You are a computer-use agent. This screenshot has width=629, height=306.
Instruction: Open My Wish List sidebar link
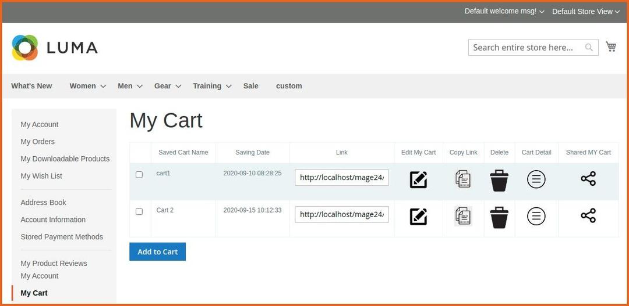(x=41, y=176)
